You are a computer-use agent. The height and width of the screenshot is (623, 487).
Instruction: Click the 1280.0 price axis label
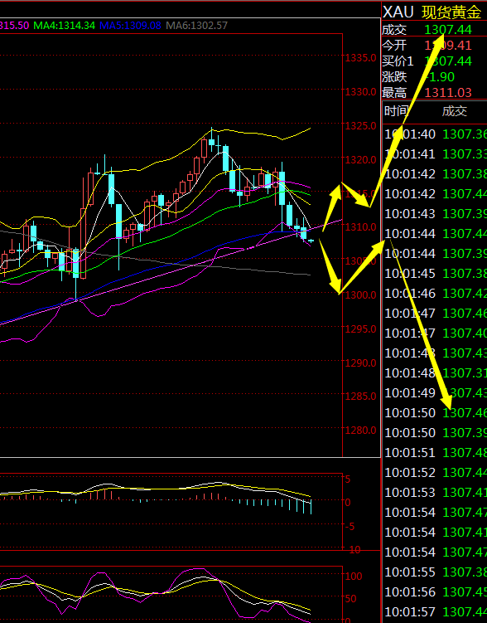pyautogui.click(x=360, y=430)
